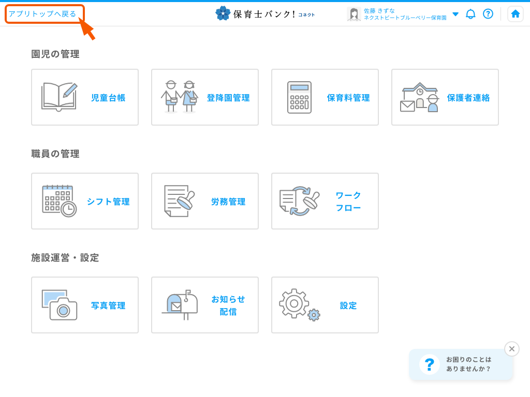Click the user profile avatar photo
This screenshot has width=530, height=397.
point(354,14)
